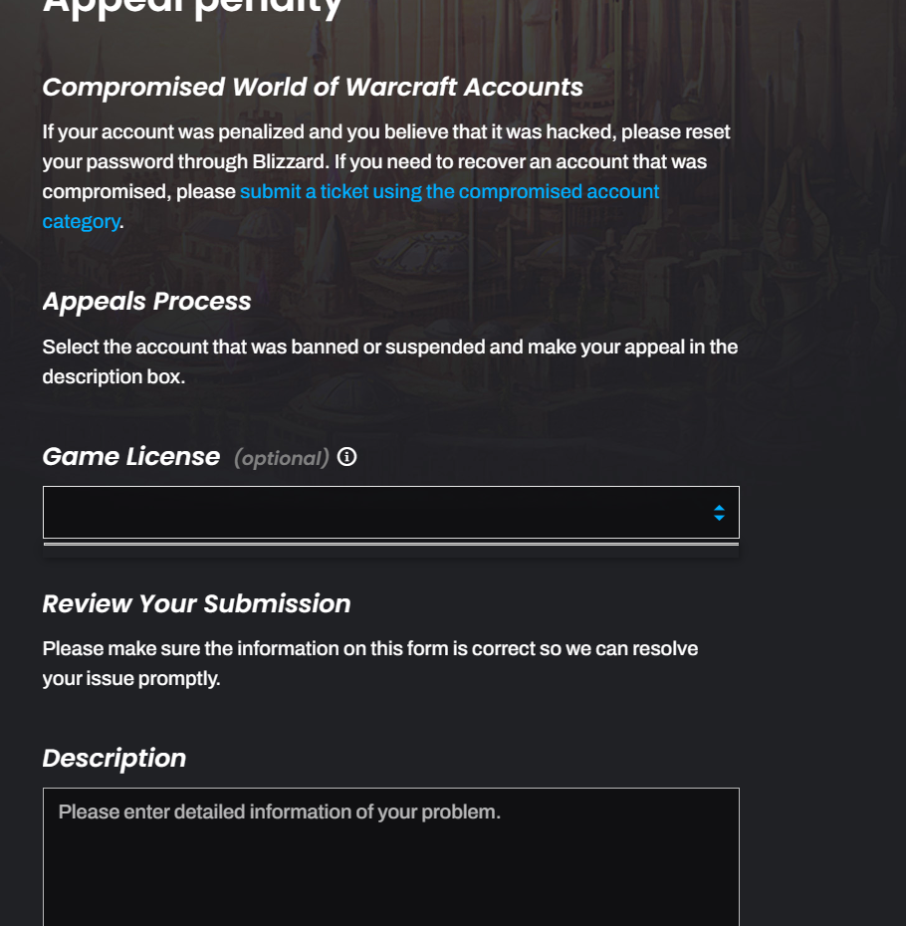Click the 'Description' heading label
Viewport: 906px width, 926px height.
pyautogui.click(x=114, y=759)
